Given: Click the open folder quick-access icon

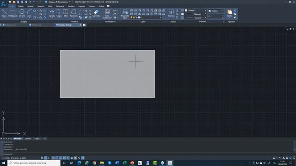Looking at the screenshot, I should 14,2.
